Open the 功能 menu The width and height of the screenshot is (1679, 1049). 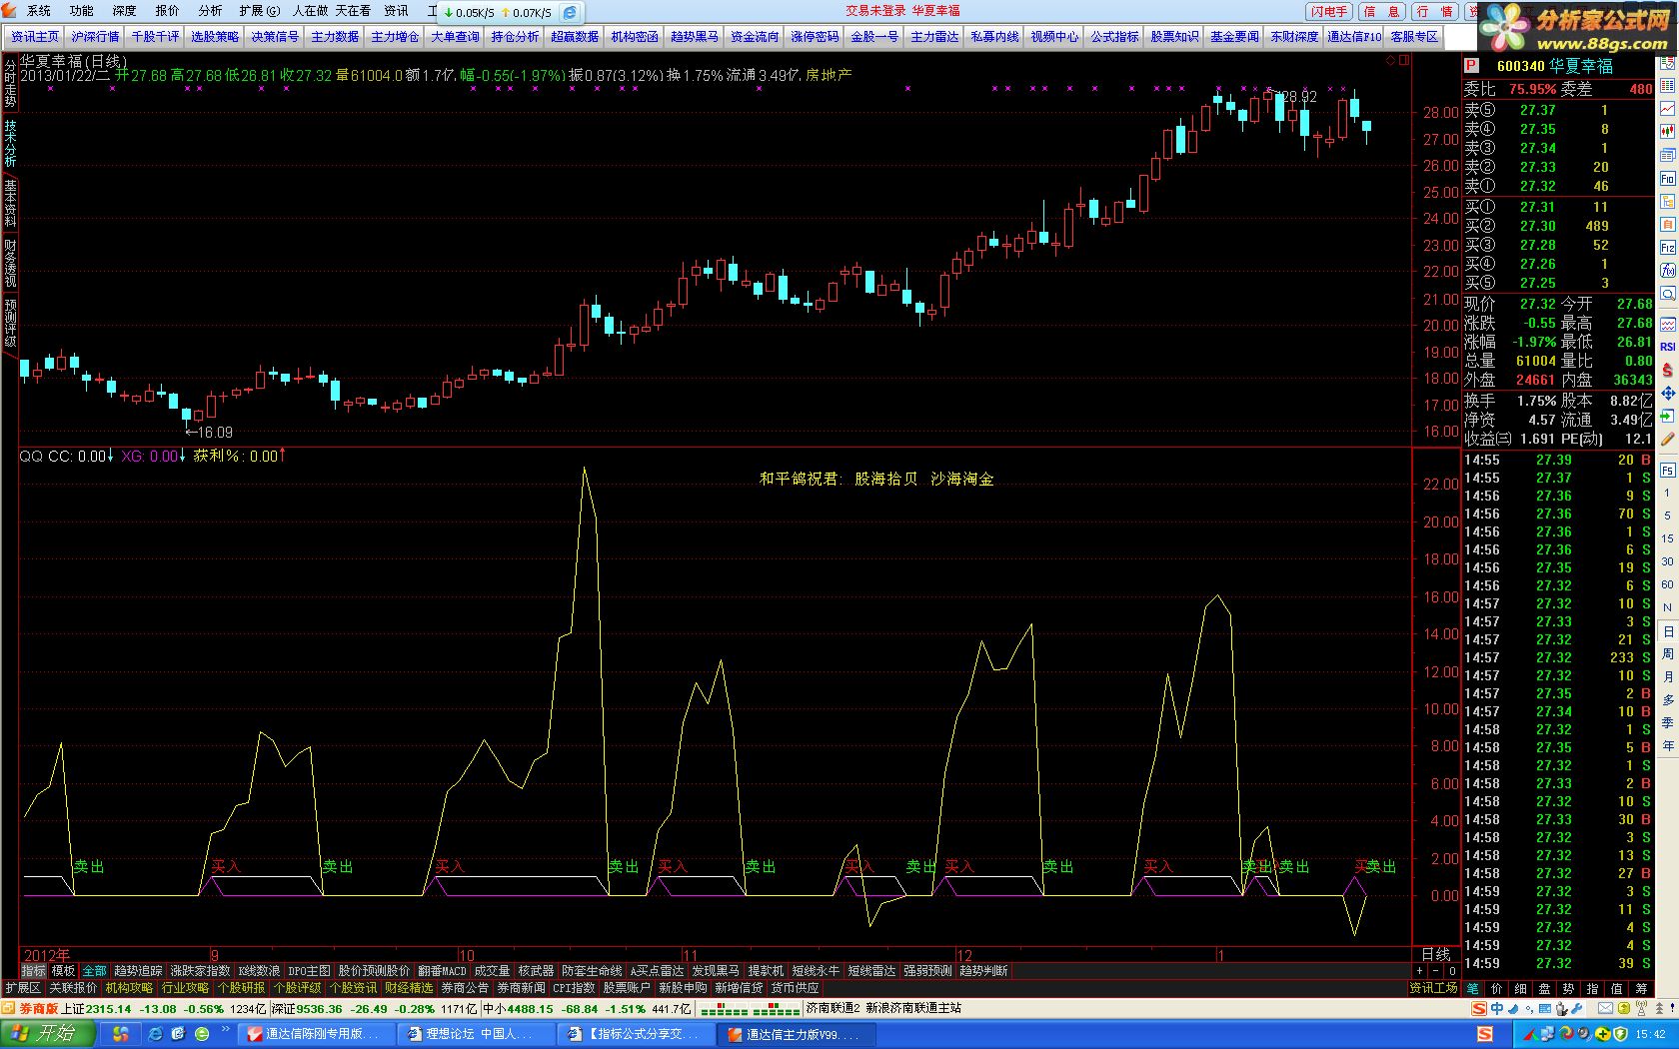coord(82,11)
